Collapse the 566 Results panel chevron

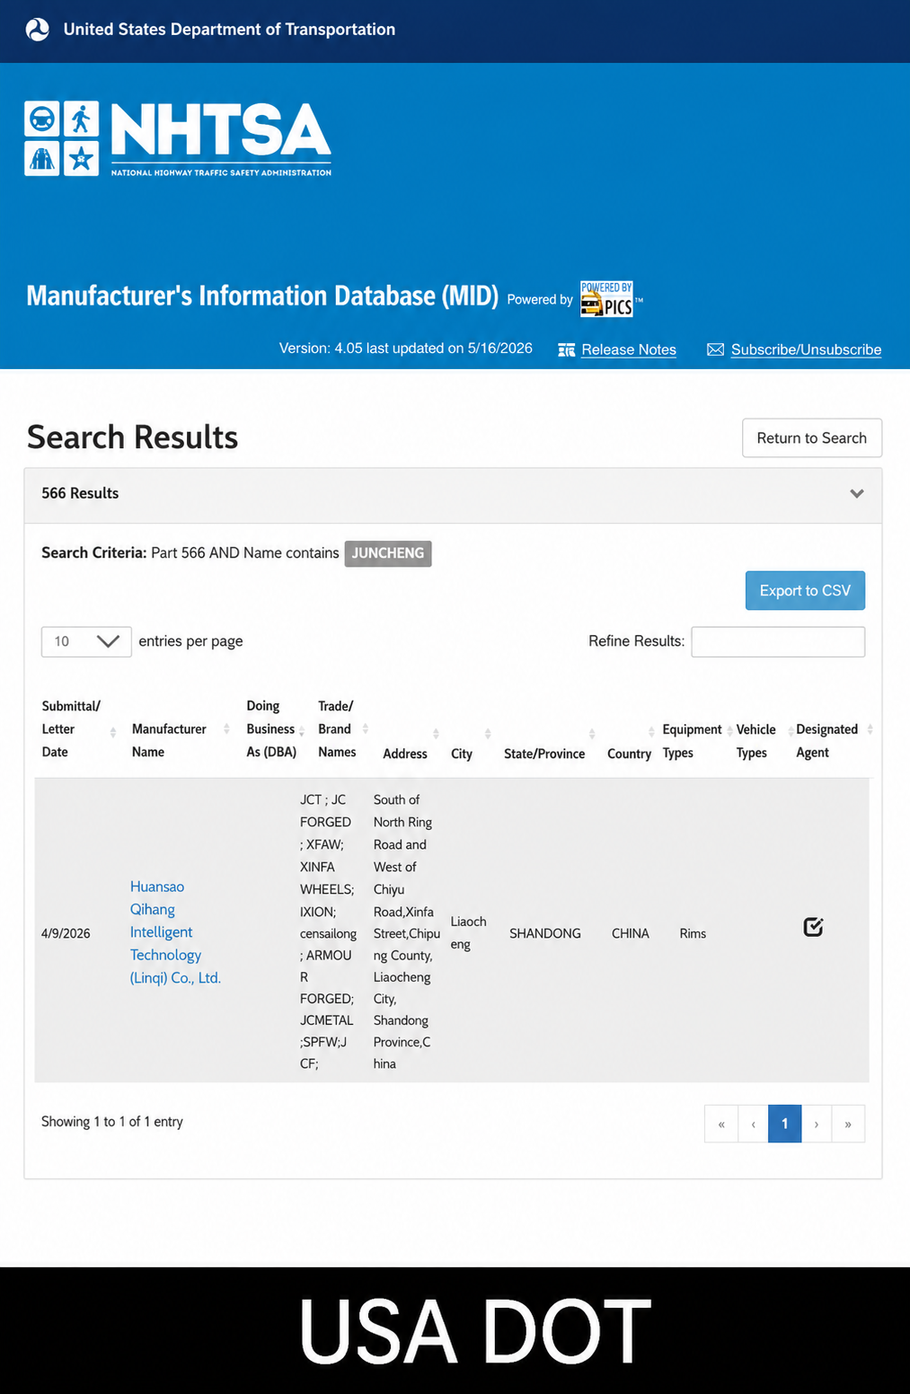857,493
